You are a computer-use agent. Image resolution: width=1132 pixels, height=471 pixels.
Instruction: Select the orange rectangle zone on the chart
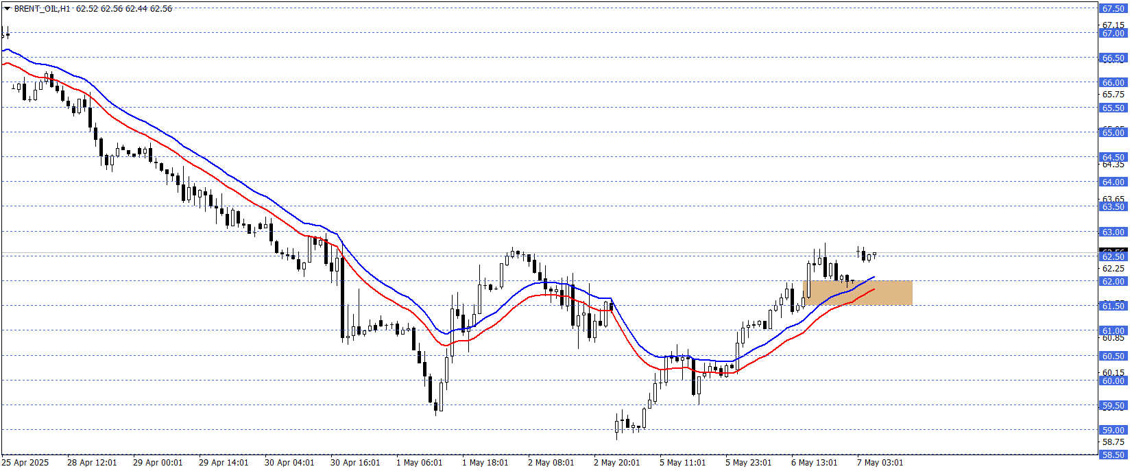[858, 293]
